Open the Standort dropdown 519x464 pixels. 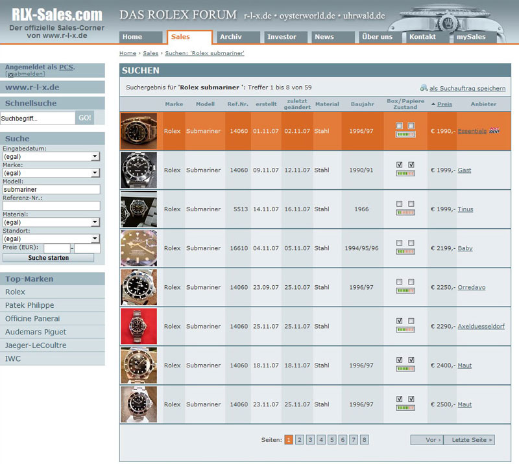point(51,238)
